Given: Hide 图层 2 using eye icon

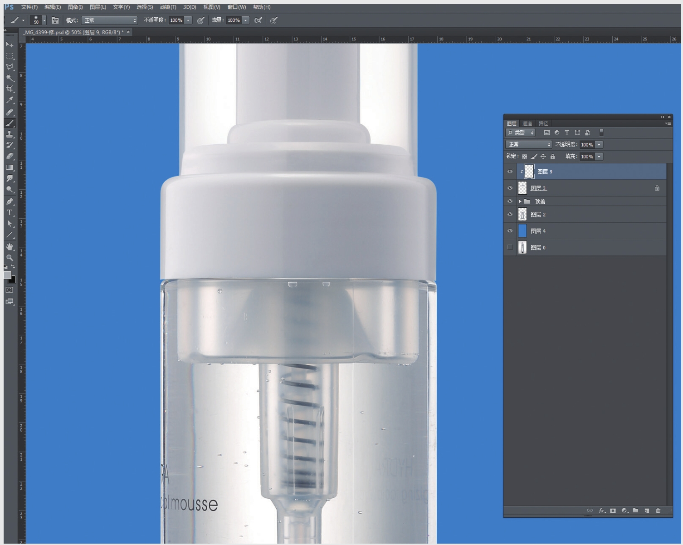Looking at the screenshot, I should point(510,214).
